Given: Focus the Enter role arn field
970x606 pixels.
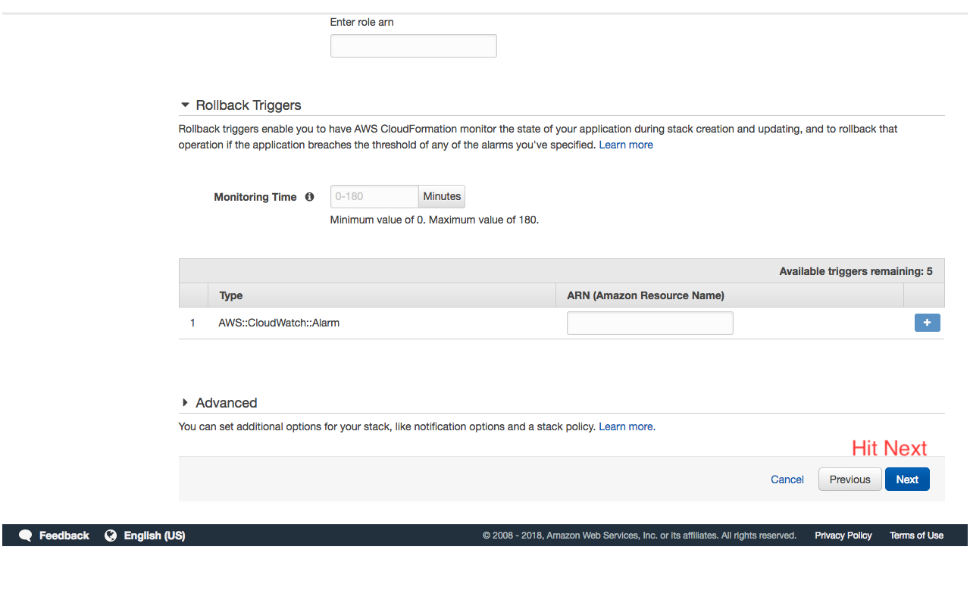Looking at the screenshot, I should [x=414, y=46].
